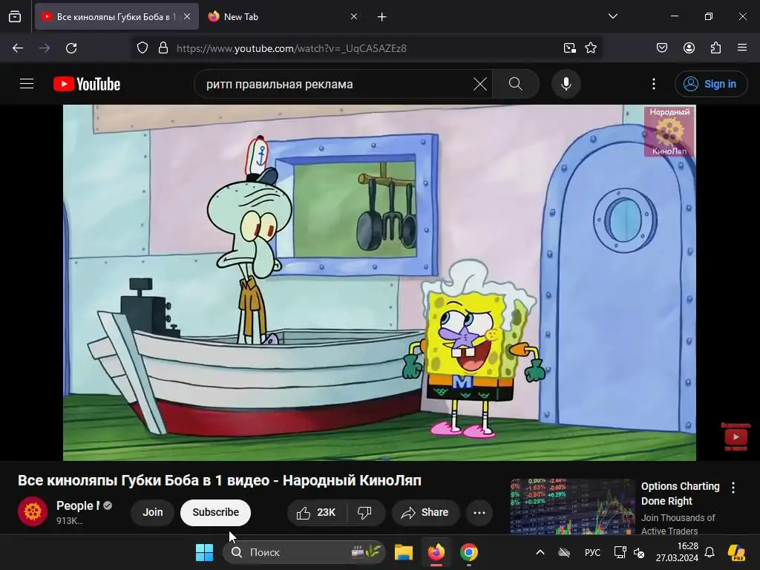Open YouTube settings three-dot menu
The height and width of the screenshot is (570, 760).
pyautogui.click(x=654, y=85)
